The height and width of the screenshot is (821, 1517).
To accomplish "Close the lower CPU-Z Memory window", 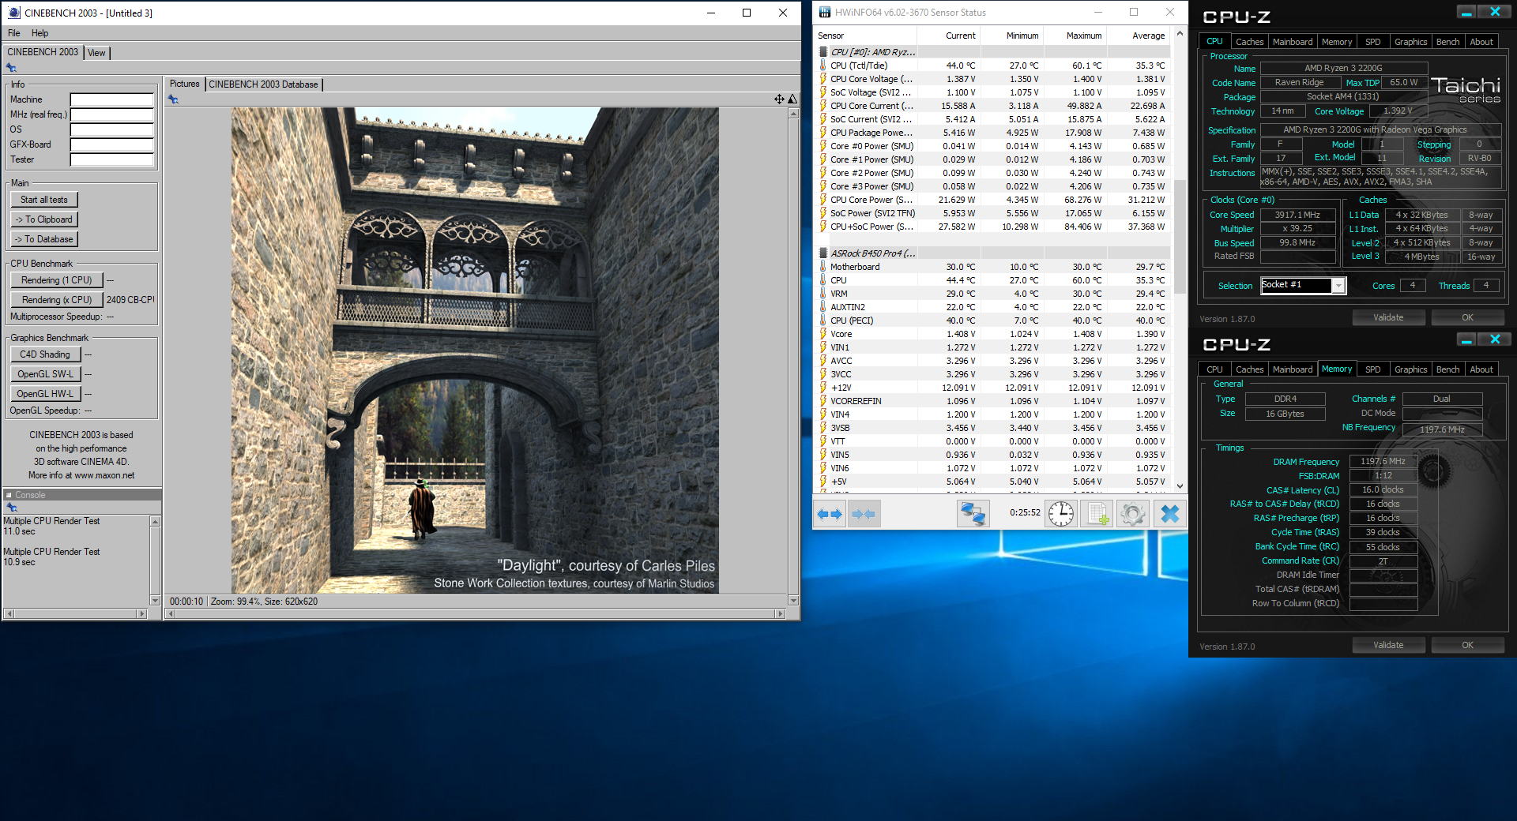I will (1495, 339).
